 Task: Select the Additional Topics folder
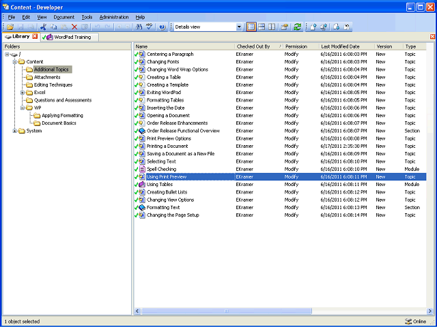click(51, 69)
